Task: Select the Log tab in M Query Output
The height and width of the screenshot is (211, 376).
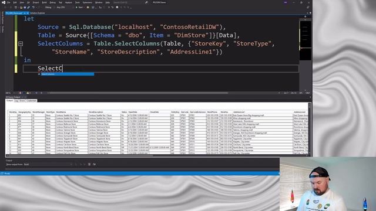Action: tap(16, 101)
